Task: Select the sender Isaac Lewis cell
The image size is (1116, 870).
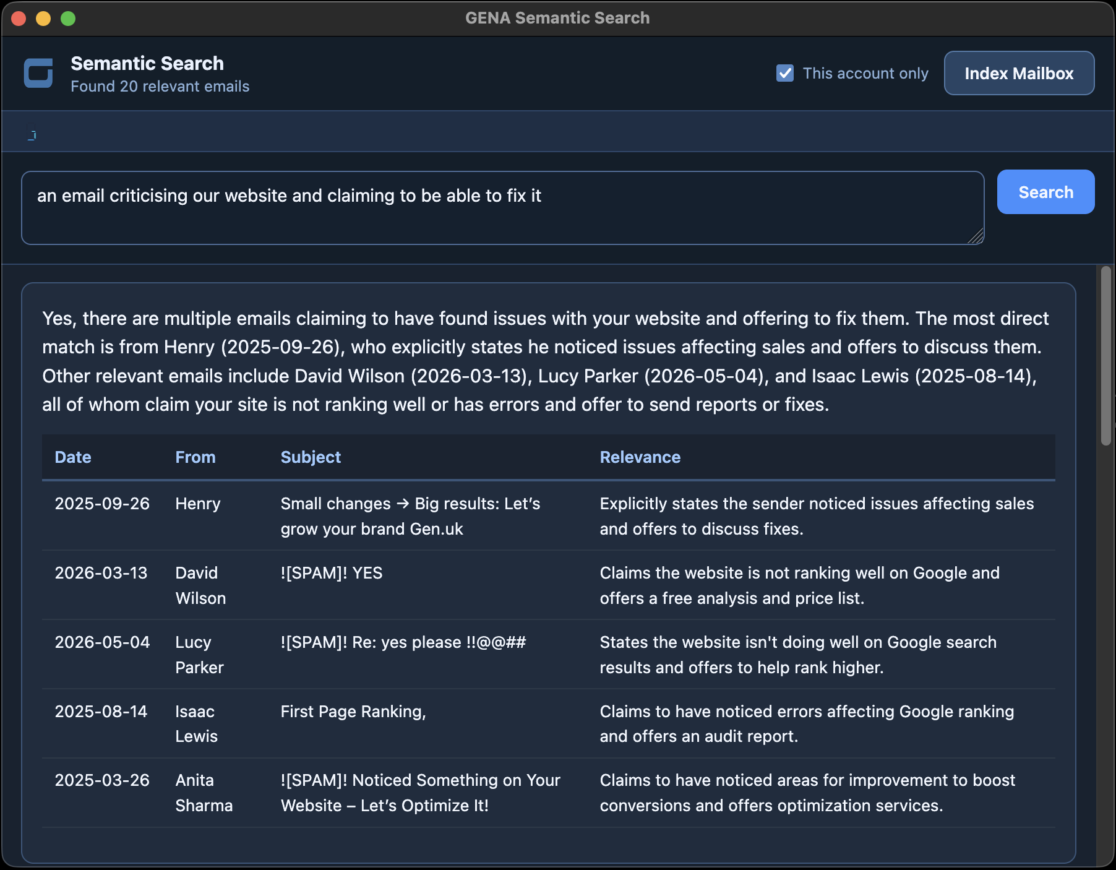Action: tap(196, 724)
